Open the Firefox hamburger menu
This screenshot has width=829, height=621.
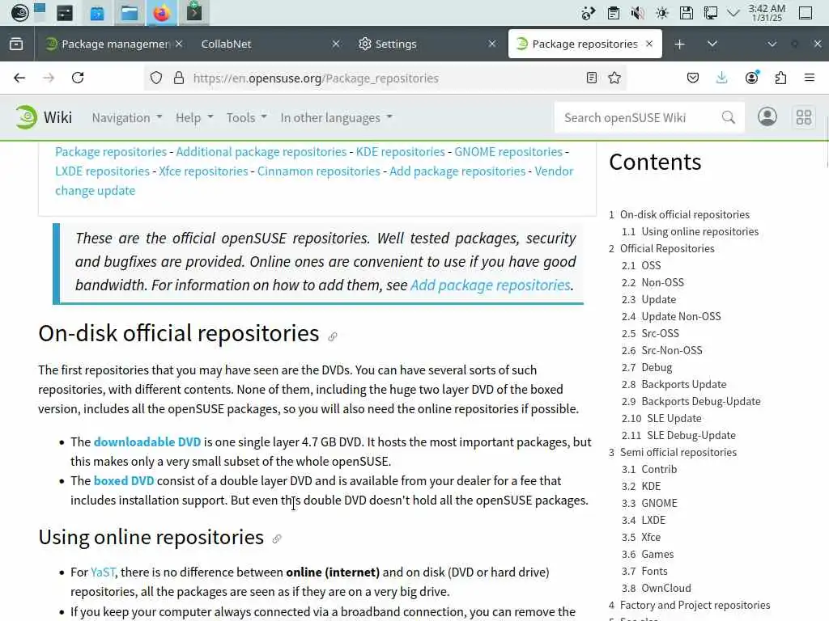(810, 78)
